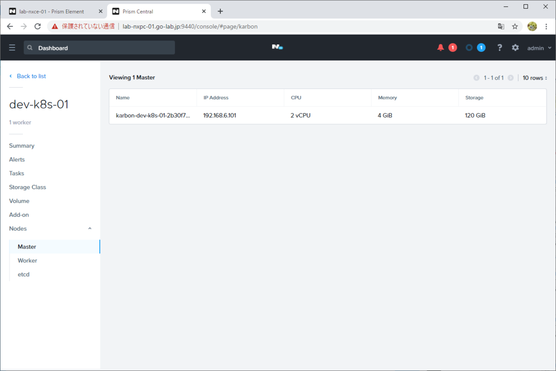Viewport: 556px width, 371px height.
Task: Click the address bar URL
Action: [190, 26]
